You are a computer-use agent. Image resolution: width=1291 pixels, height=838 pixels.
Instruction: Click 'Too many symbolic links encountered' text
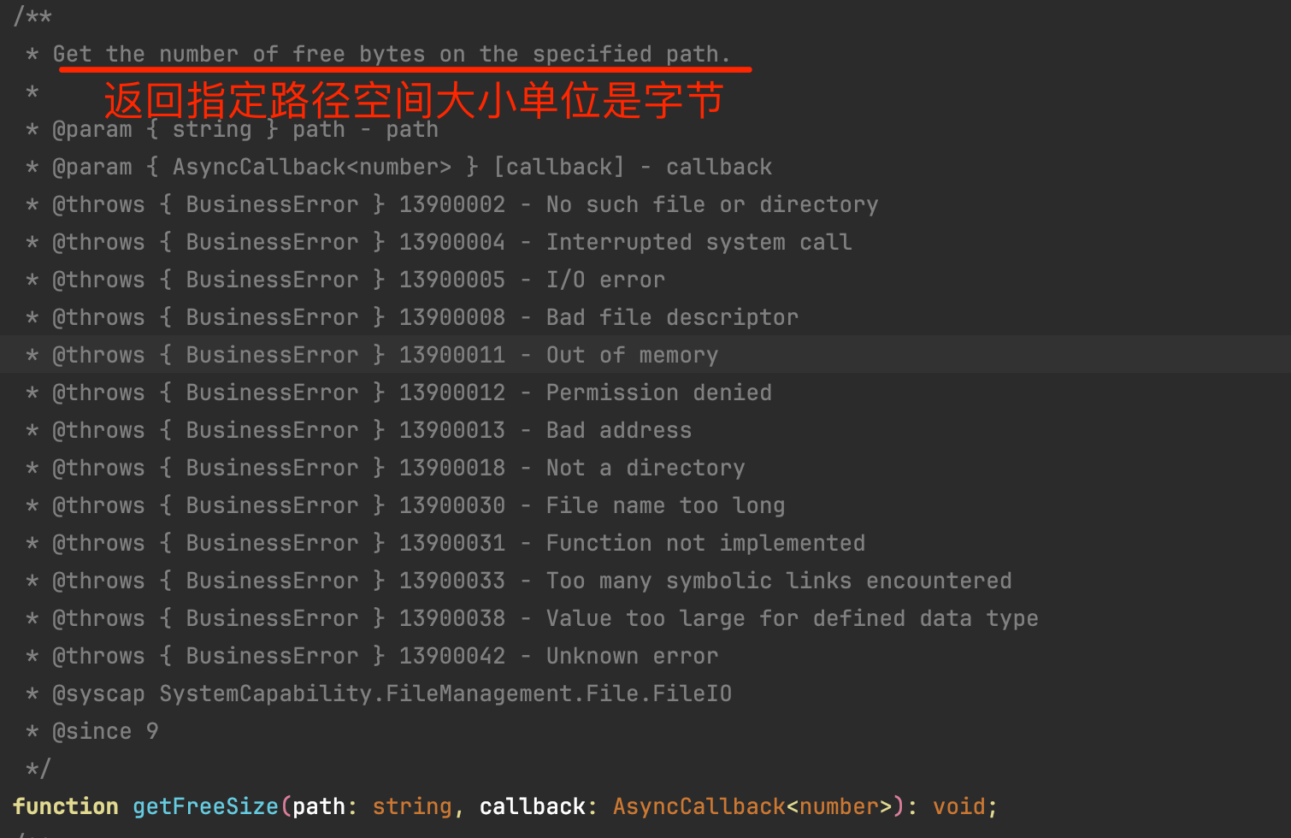pos(779,581)
